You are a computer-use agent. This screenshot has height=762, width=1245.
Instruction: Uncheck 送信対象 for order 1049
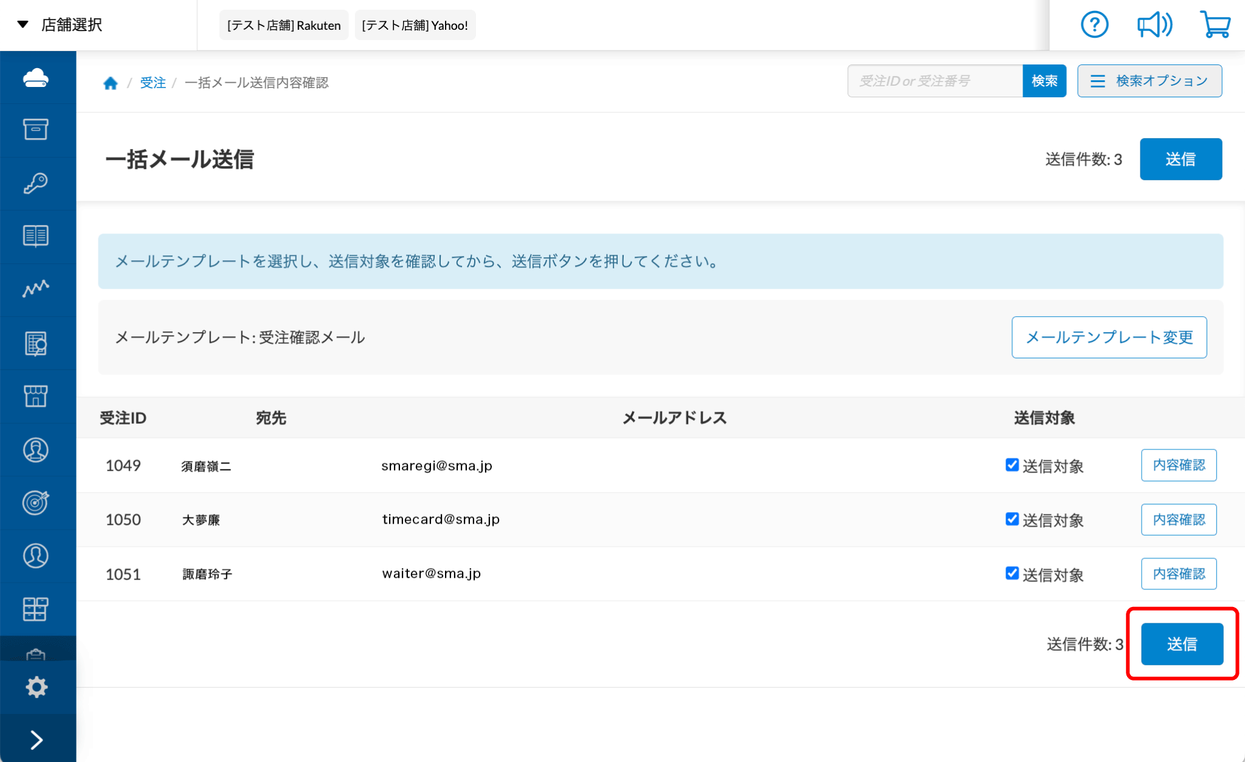1012,465
